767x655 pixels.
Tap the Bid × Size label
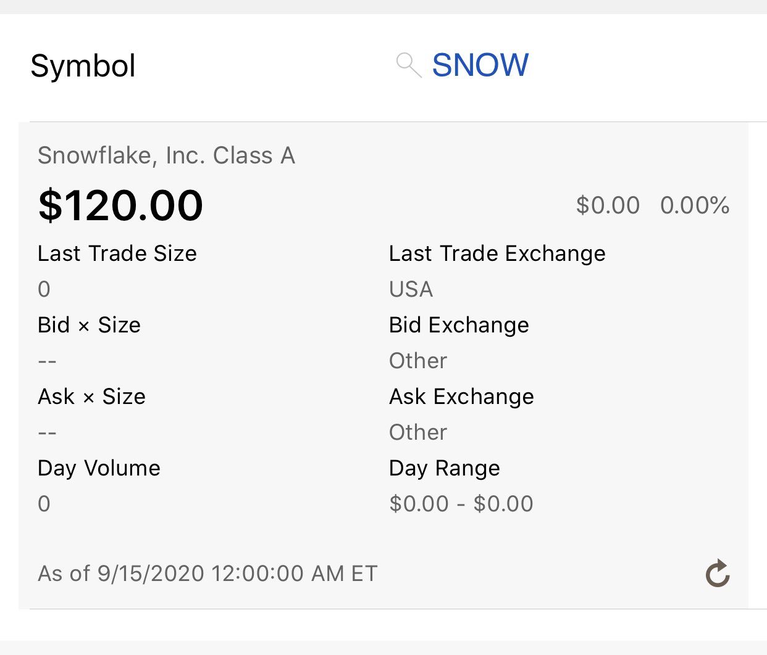tap(90, 325)
